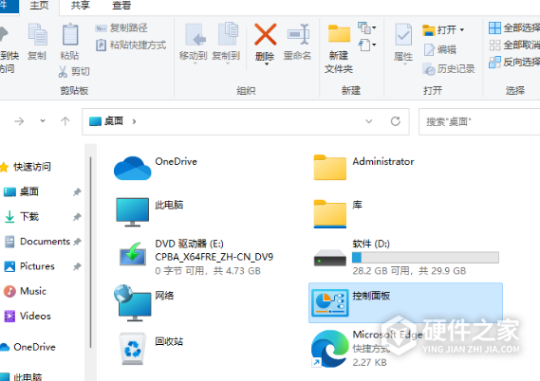Click the Properties (属性) icon
540x381 pixels.
pos(403,34)
